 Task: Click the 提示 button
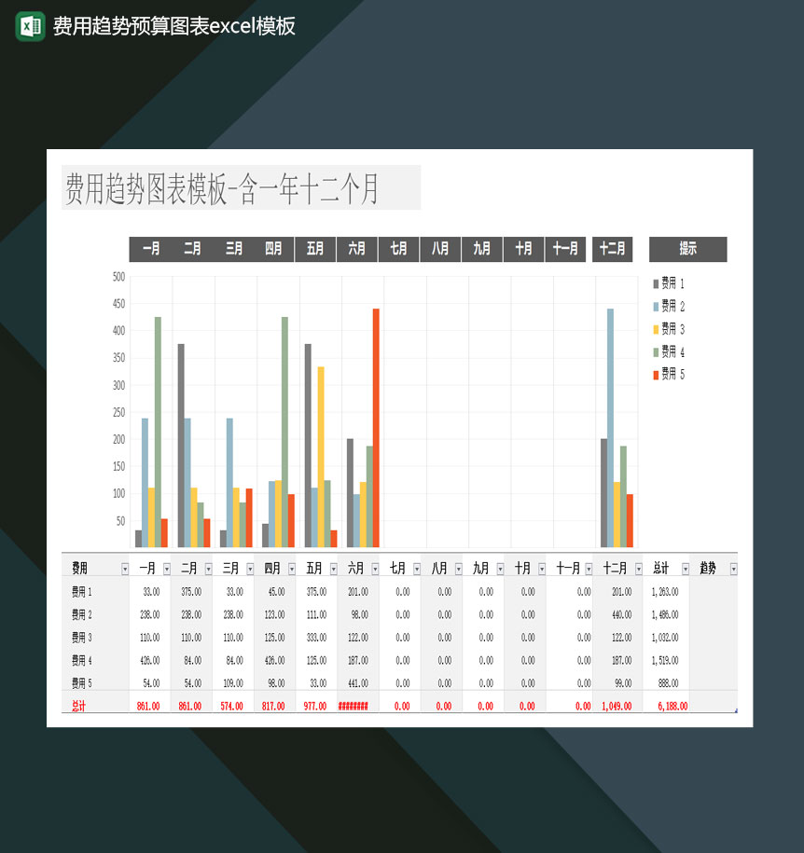pyautogui.click(x=687, y=249)
